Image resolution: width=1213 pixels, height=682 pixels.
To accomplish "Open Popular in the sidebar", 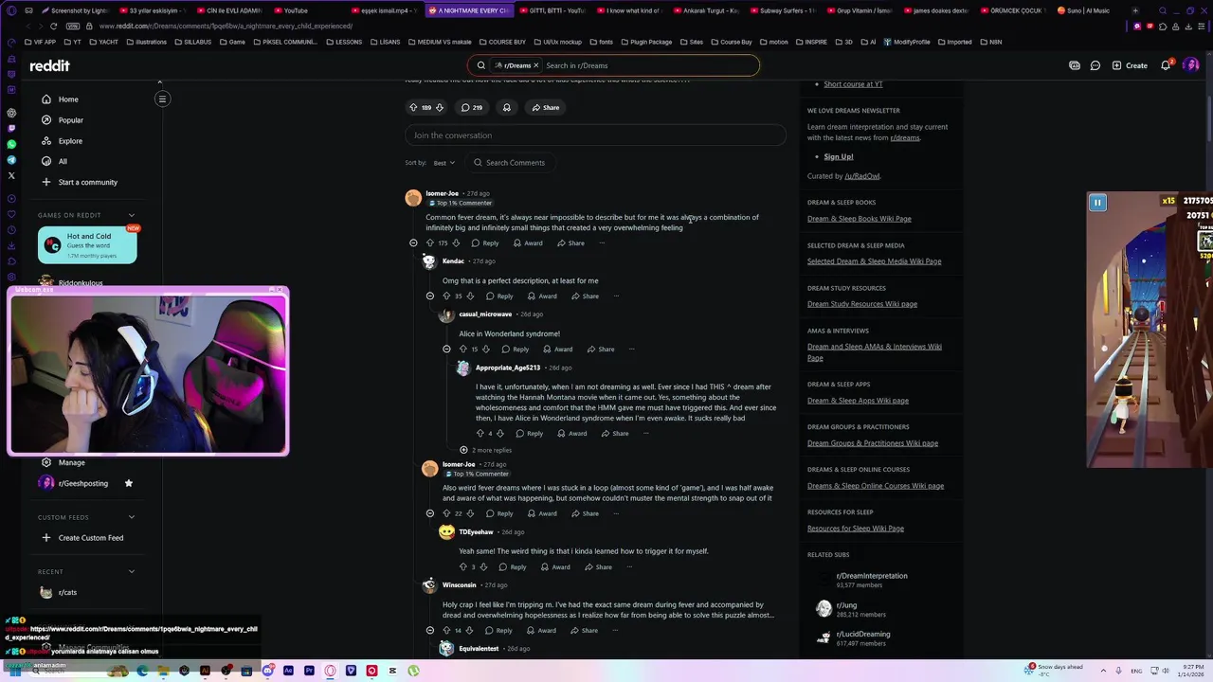I will (70, 120).
